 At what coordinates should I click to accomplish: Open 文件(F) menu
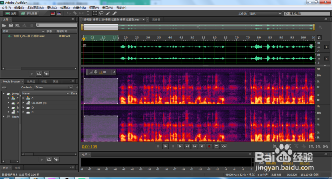(x=6, y=8)
